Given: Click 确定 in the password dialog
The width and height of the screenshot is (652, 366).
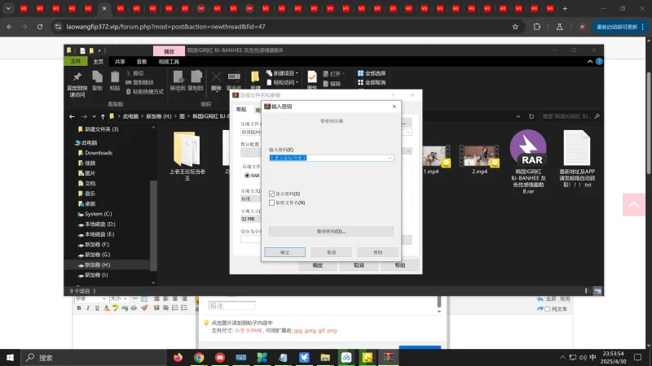Looking at the screenshot, I should [x=285, y=252].
